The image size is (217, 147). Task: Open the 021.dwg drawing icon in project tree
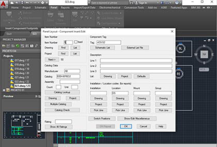[x=12, y=77]
